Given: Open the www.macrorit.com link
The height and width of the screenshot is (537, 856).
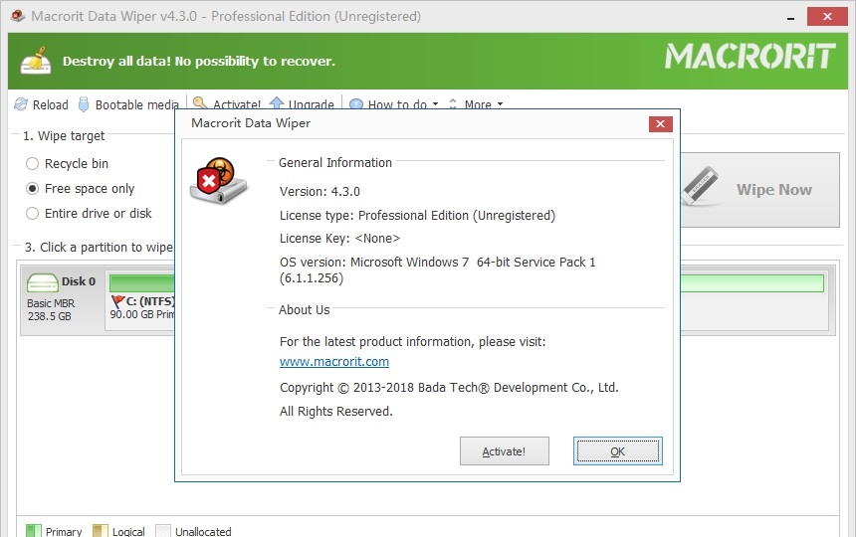Looking at the screenshot, I should coord(334,361).
